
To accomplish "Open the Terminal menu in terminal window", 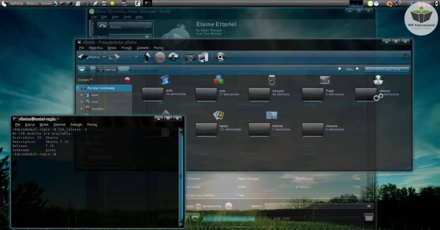I will click(x=59, y=125).
